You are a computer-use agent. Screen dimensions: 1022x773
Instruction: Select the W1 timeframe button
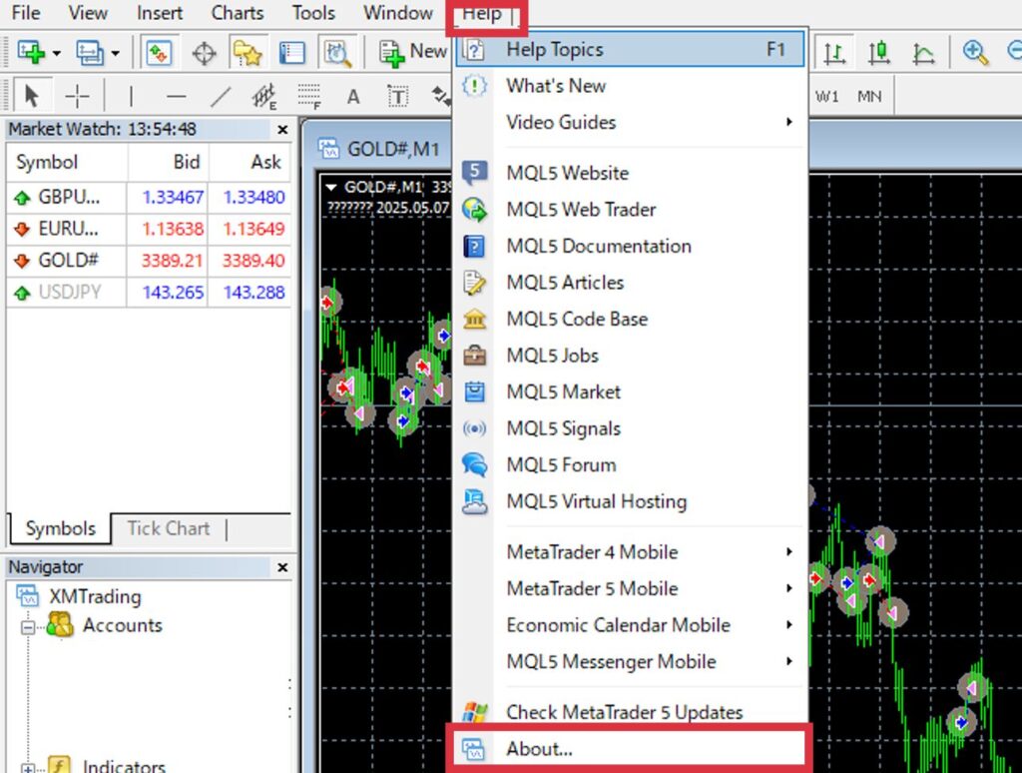point(826,97)
